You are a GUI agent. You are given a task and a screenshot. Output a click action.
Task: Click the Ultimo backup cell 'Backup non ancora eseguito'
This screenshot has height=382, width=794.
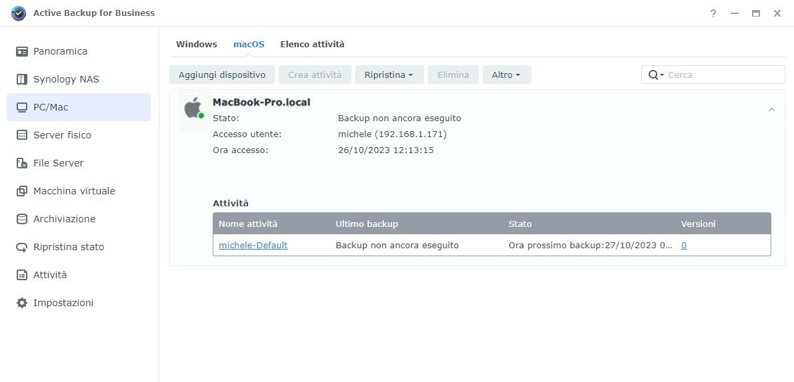(x=397, y=246)
